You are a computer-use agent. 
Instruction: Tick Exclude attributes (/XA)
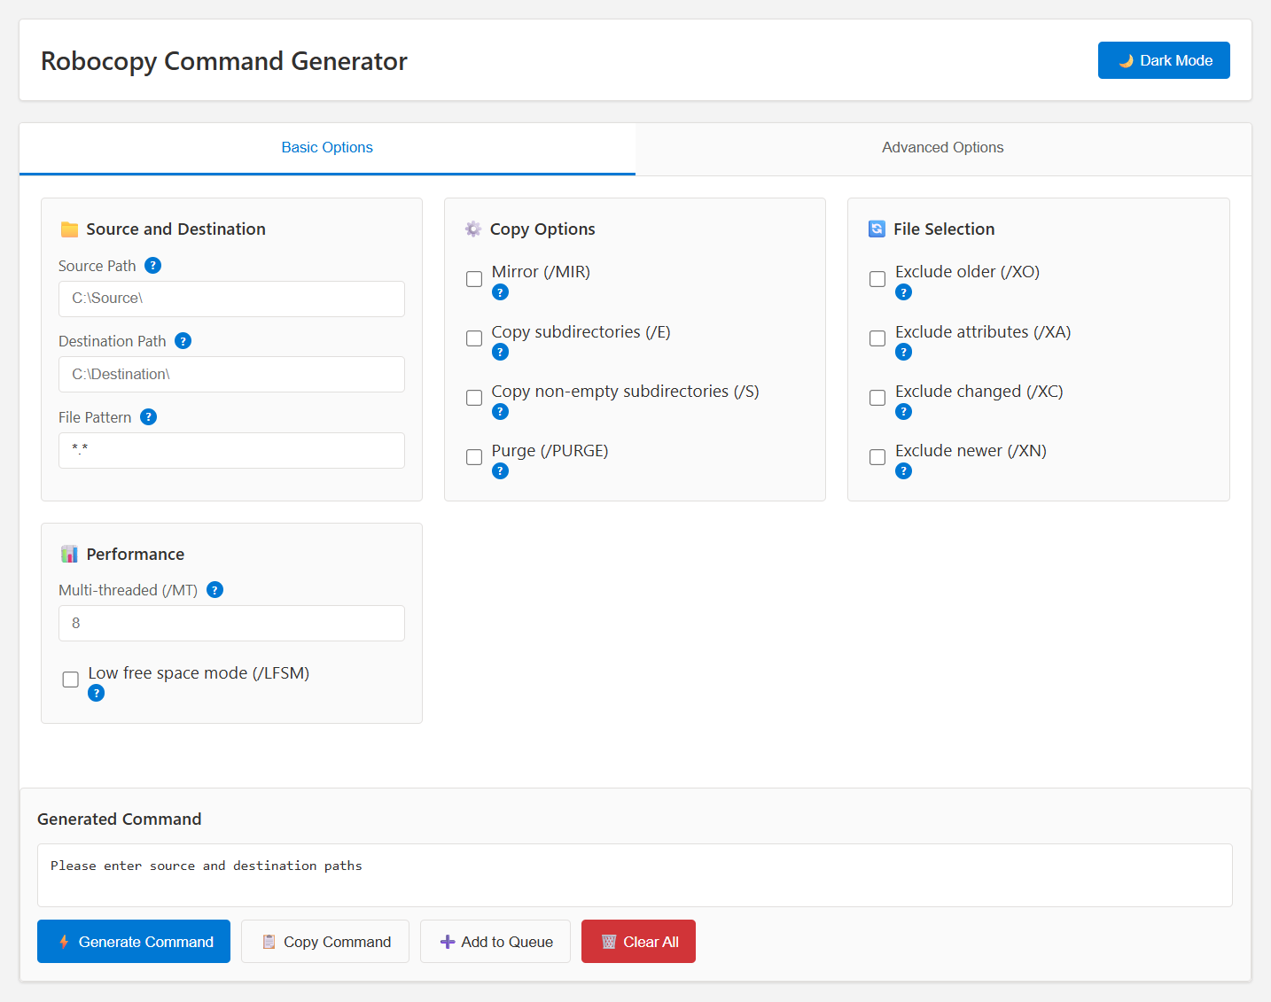tap(877, 338)
